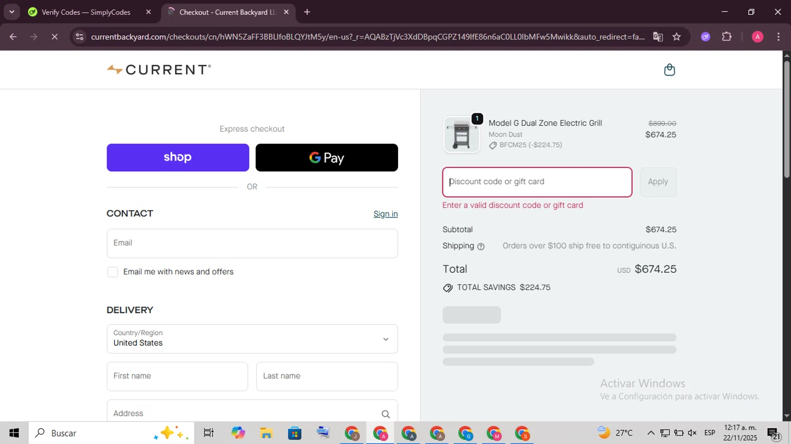Open the translate page icon
This screenshot has width=791, height=444.
(x=658, y=37)
